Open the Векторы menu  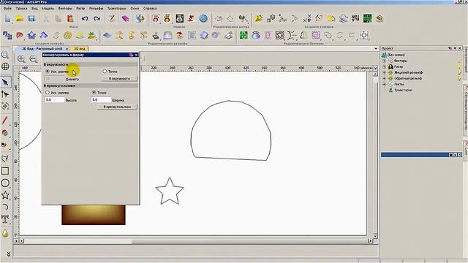pyautogui.click(x=65, y=8)
